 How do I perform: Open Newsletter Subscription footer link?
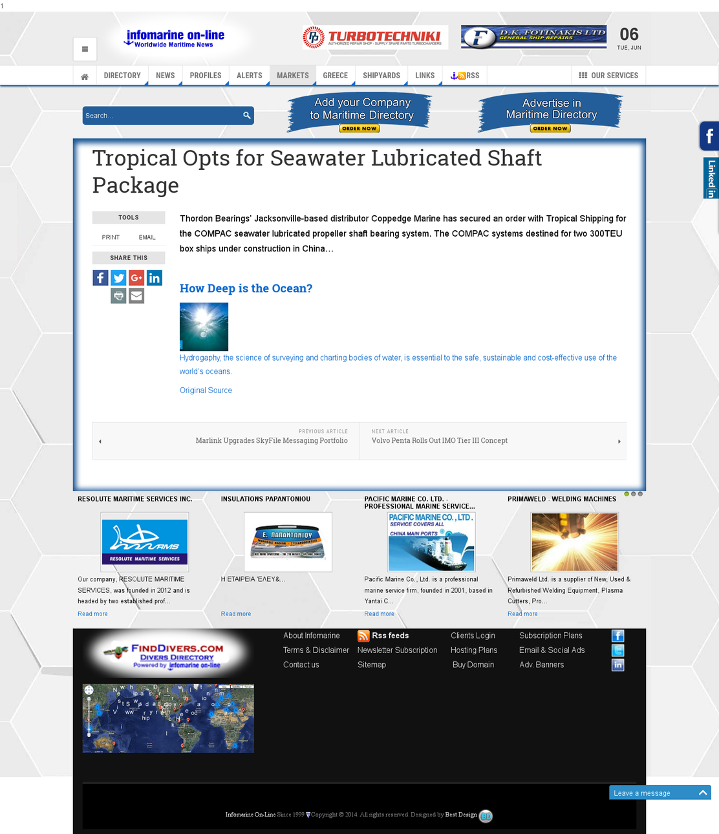coord(397,650)
